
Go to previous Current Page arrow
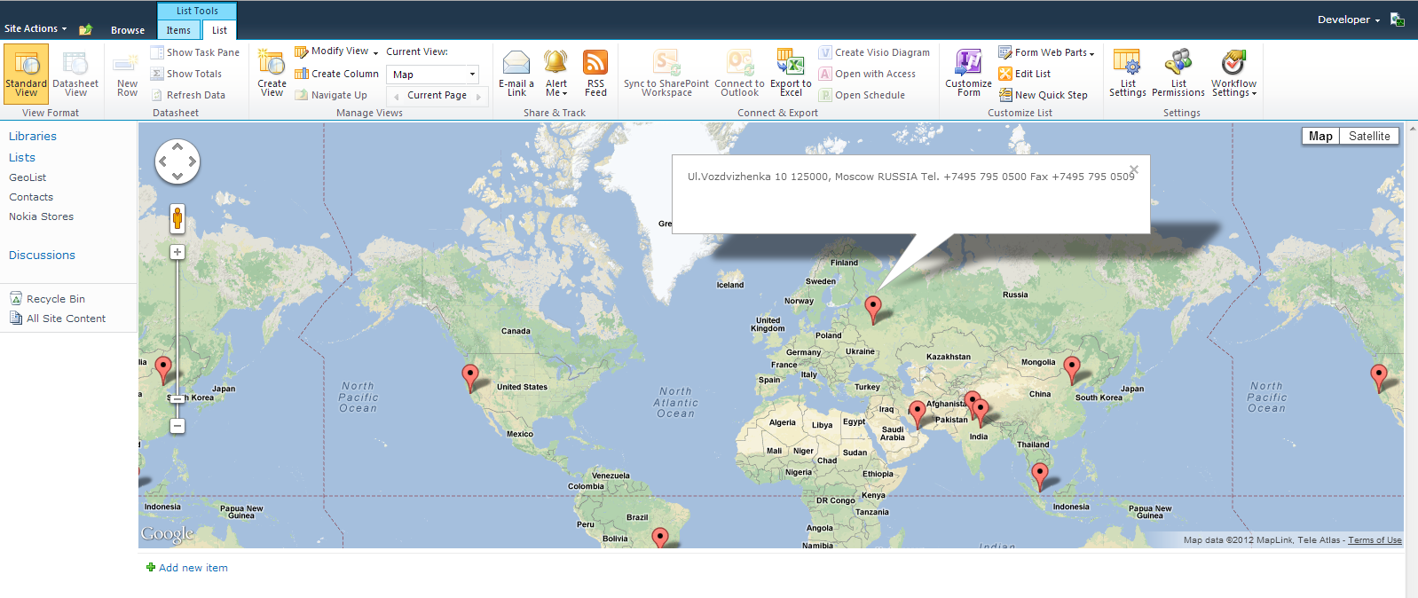click(397, 96)
